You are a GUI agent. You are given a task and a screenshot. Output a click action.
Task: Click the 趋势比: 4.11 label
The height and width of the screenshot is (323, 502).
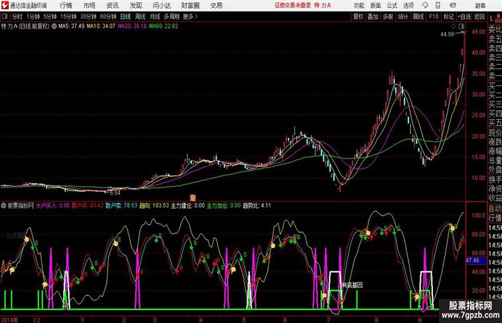pos(257,206)
